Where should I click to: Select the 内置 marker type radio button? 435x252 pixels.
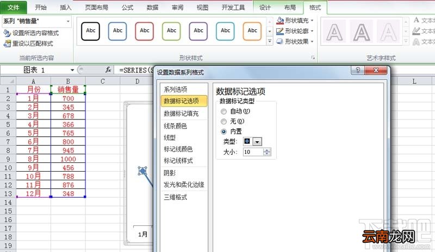223,131
